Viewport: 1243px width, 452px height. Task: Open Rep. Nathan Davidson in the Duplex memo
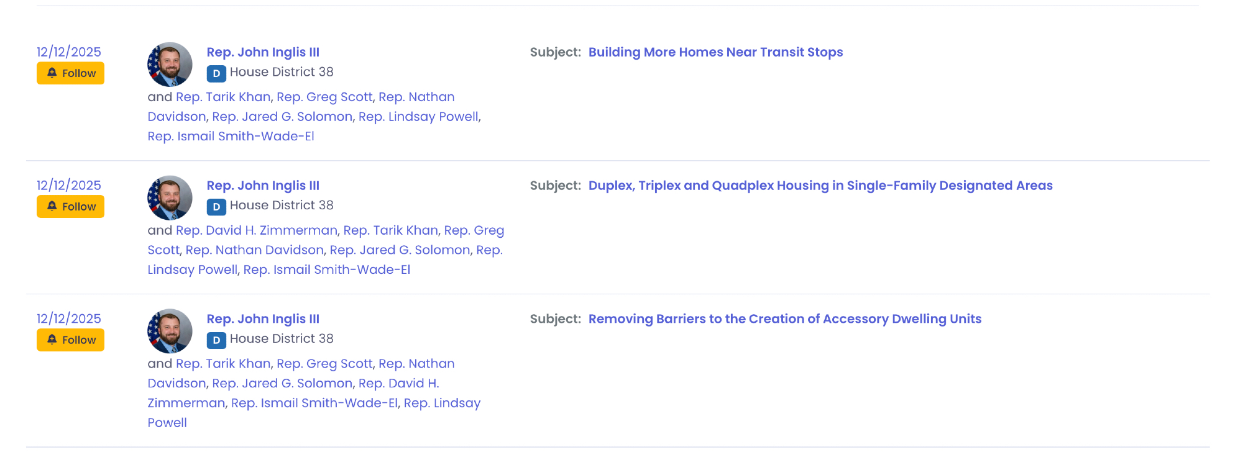click(x=254, y=250)
